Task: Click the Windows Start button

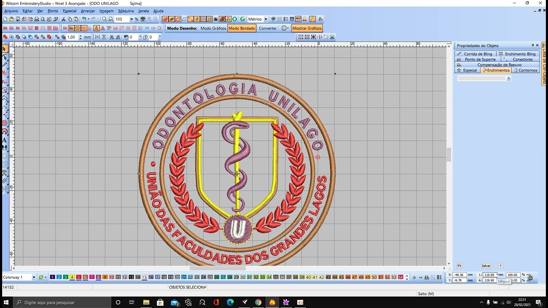Action: 7,302
